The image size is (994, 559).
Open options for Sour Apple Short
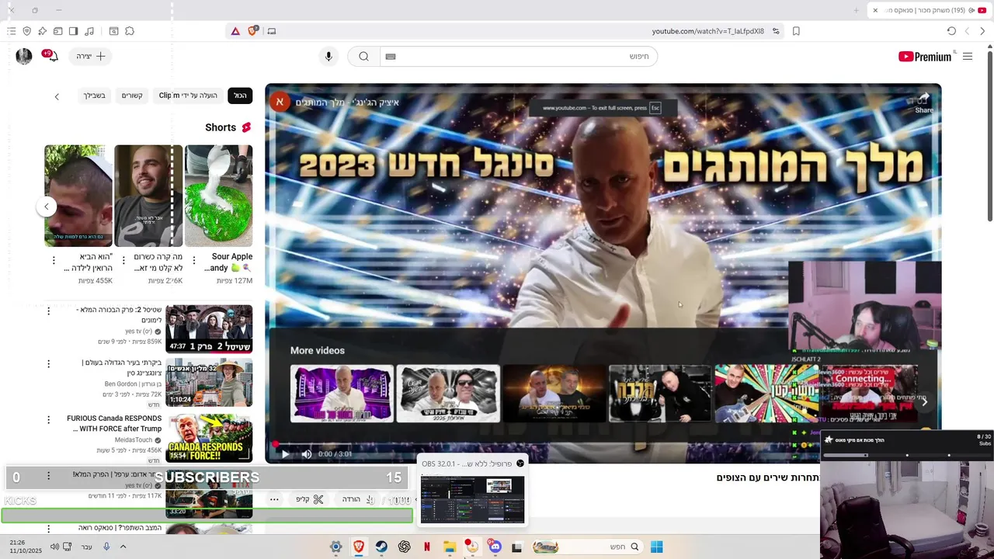tap(194, 262)
